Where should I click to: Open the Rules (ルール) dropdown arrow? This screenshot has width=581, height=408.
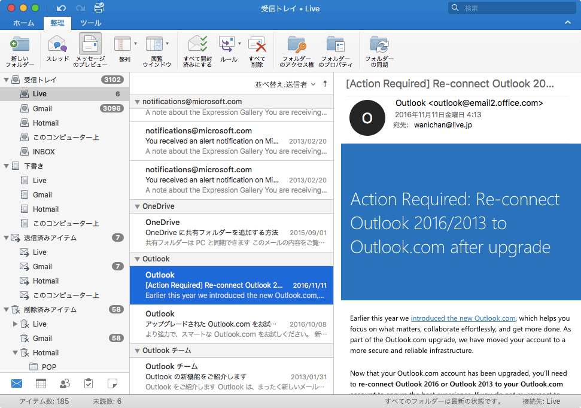pyautogui.click(x=240, y=44)
